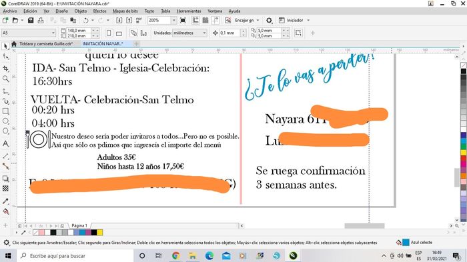Select the Pick (selection) tool
Screen dimensions: 467x262
(5, 46)
